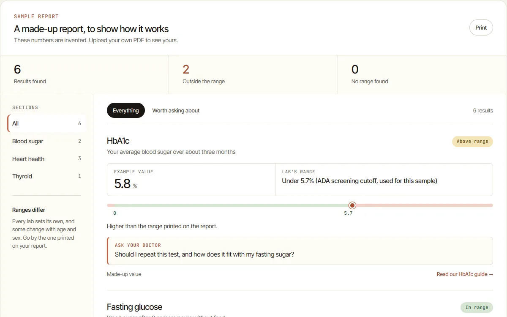Open the Read our HbA1c guide link
Image resolution: width=507 pixels, height=317 pixels.
tap(465, 274)
